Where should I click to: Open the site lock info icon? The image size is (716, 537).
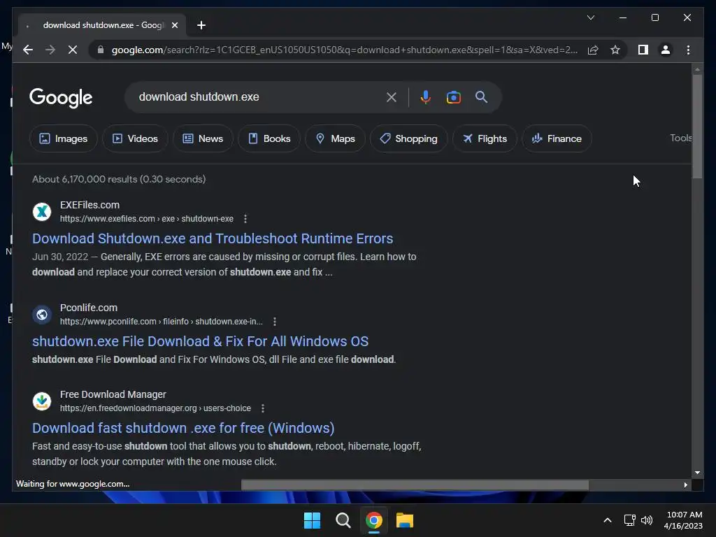pos(101,50)
